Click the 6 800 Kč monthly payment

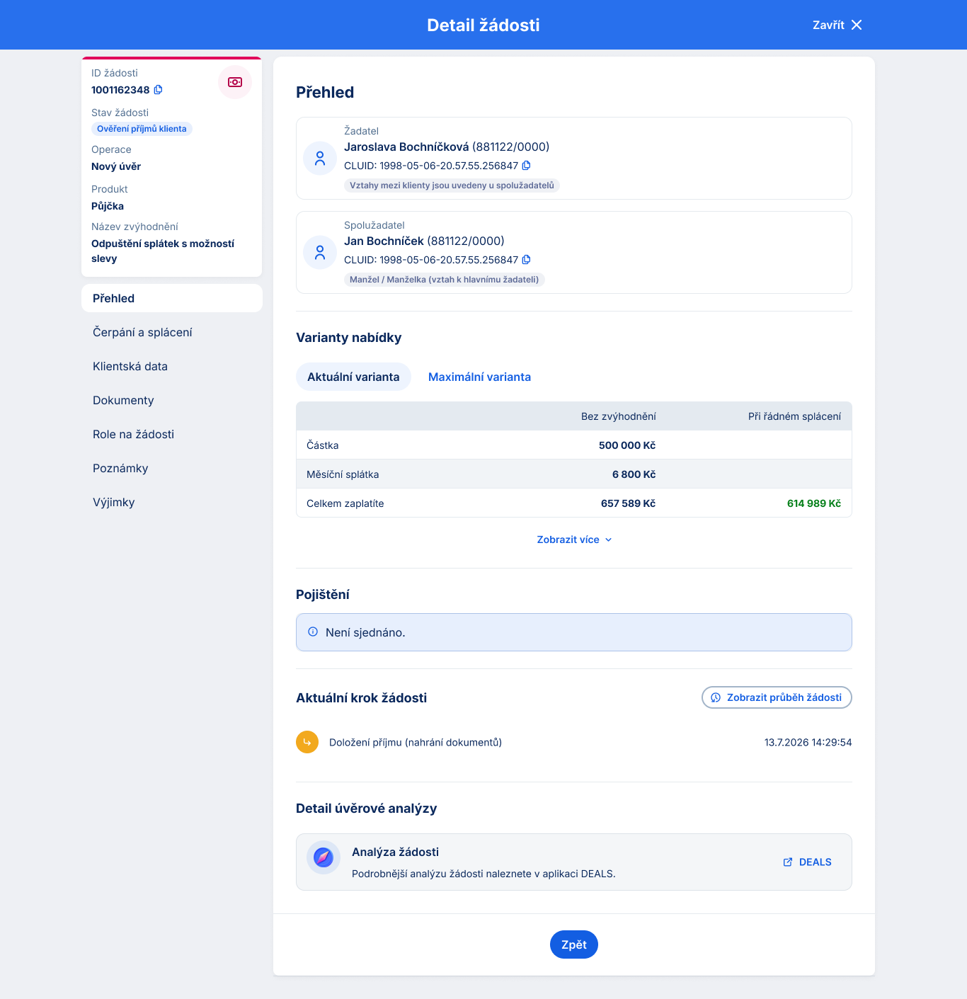click(x=634, y=474)
